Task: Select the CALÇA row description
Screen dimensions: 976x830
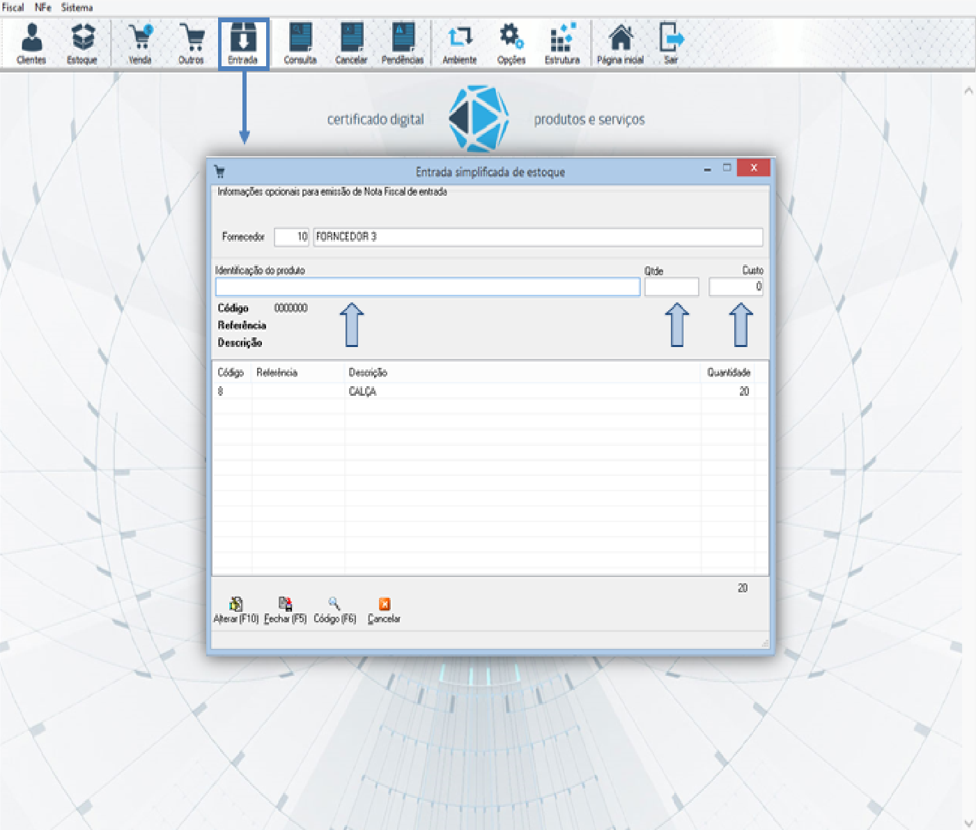Action: (362, 392)
